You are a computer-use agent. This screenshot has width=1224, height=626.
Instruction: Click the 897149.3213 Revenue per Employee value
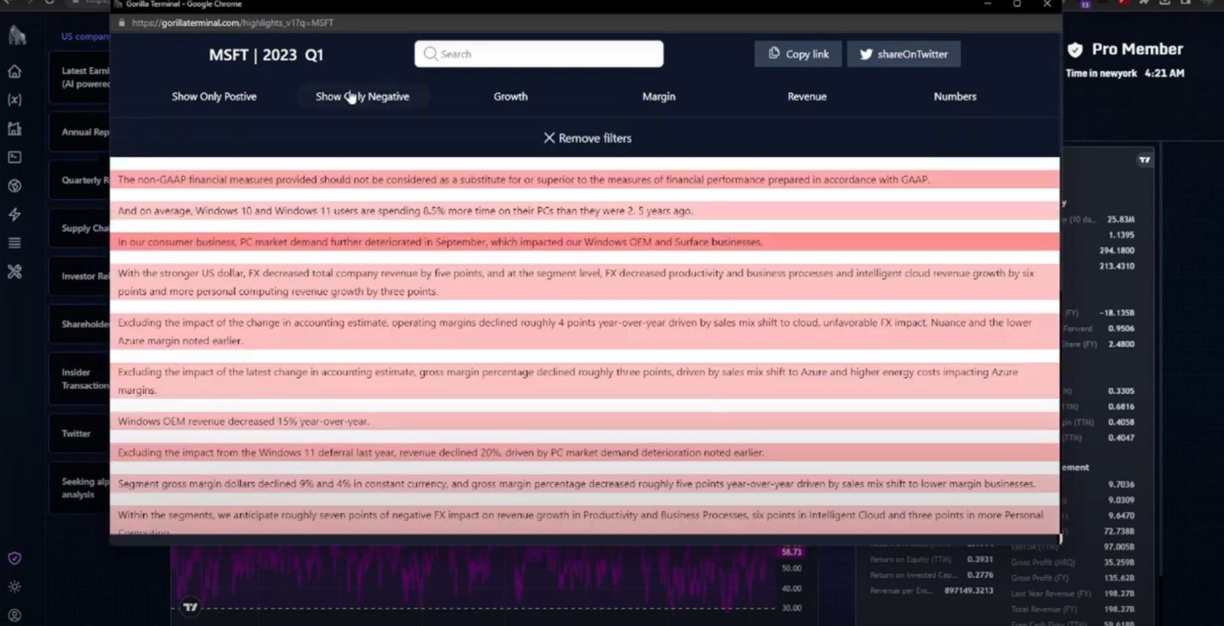click(968, 591)
